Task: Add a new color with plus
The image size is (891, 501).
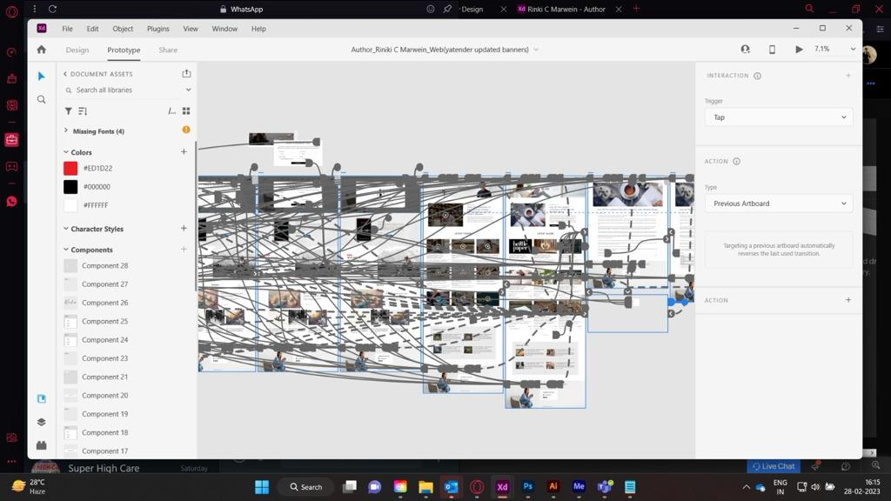Action: pyautogui.click(x=184, y=151)
